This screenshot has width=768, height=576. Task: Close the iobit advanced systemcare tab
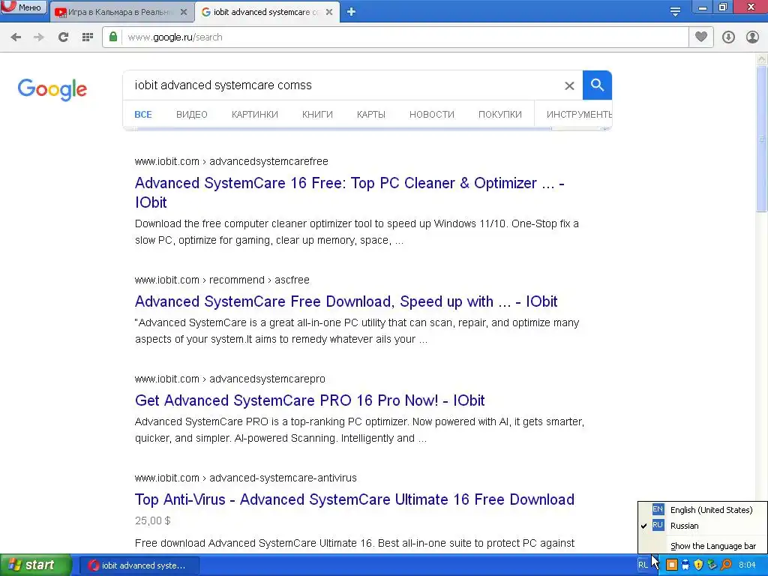click(329, 12)
